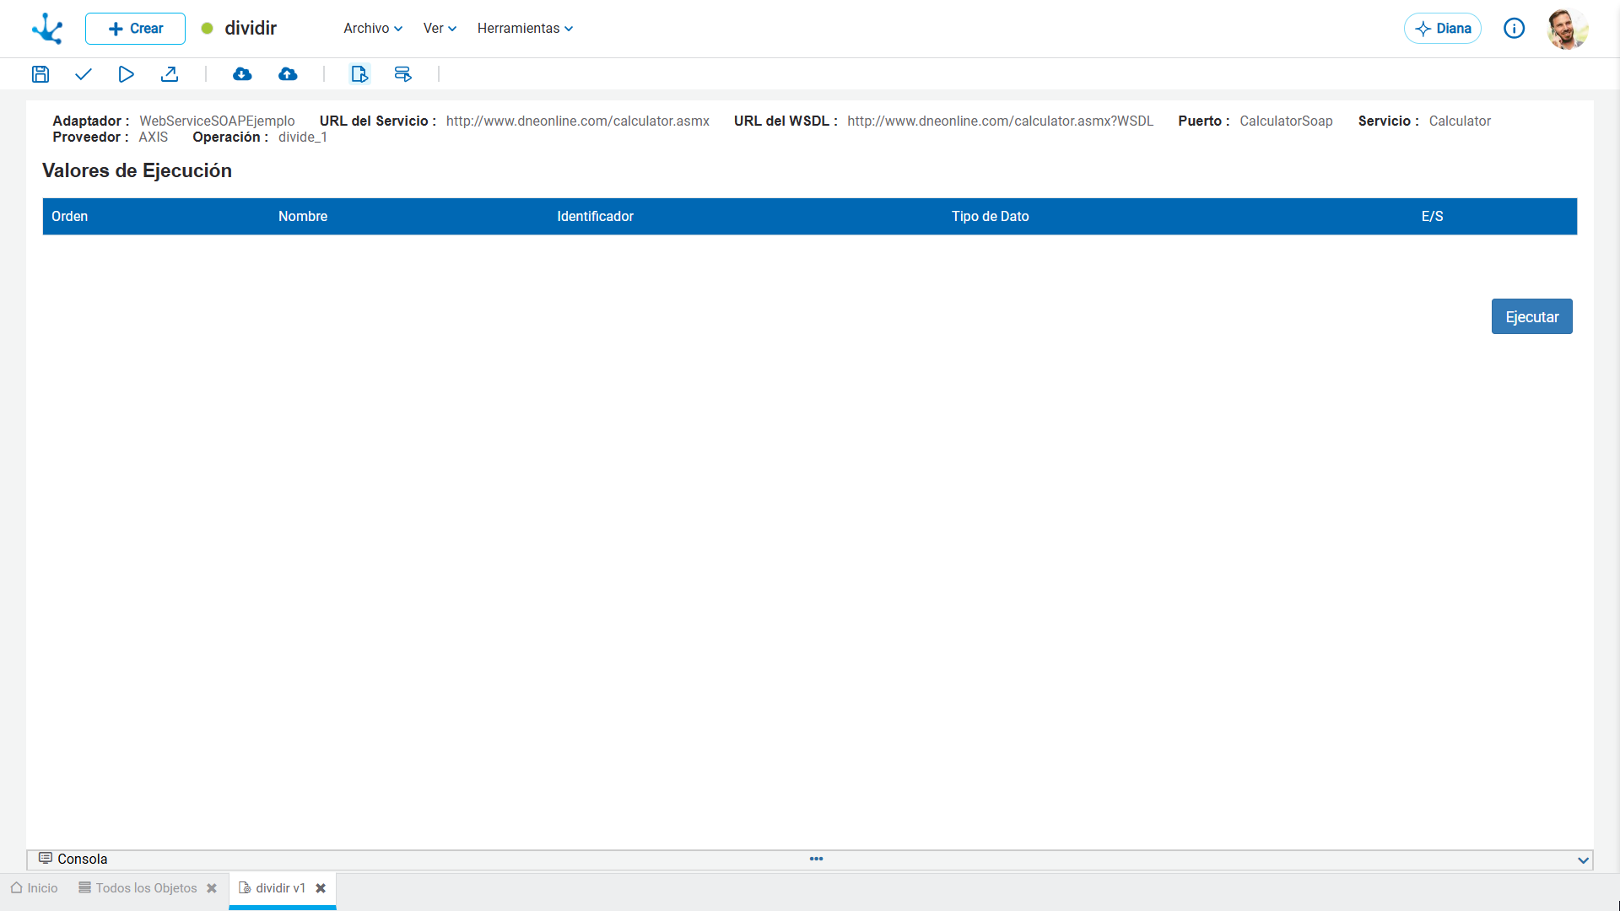Expand the Consola panel chevron
The width and height of the screenshot is (1620, 911).
tap(1583, 860)
